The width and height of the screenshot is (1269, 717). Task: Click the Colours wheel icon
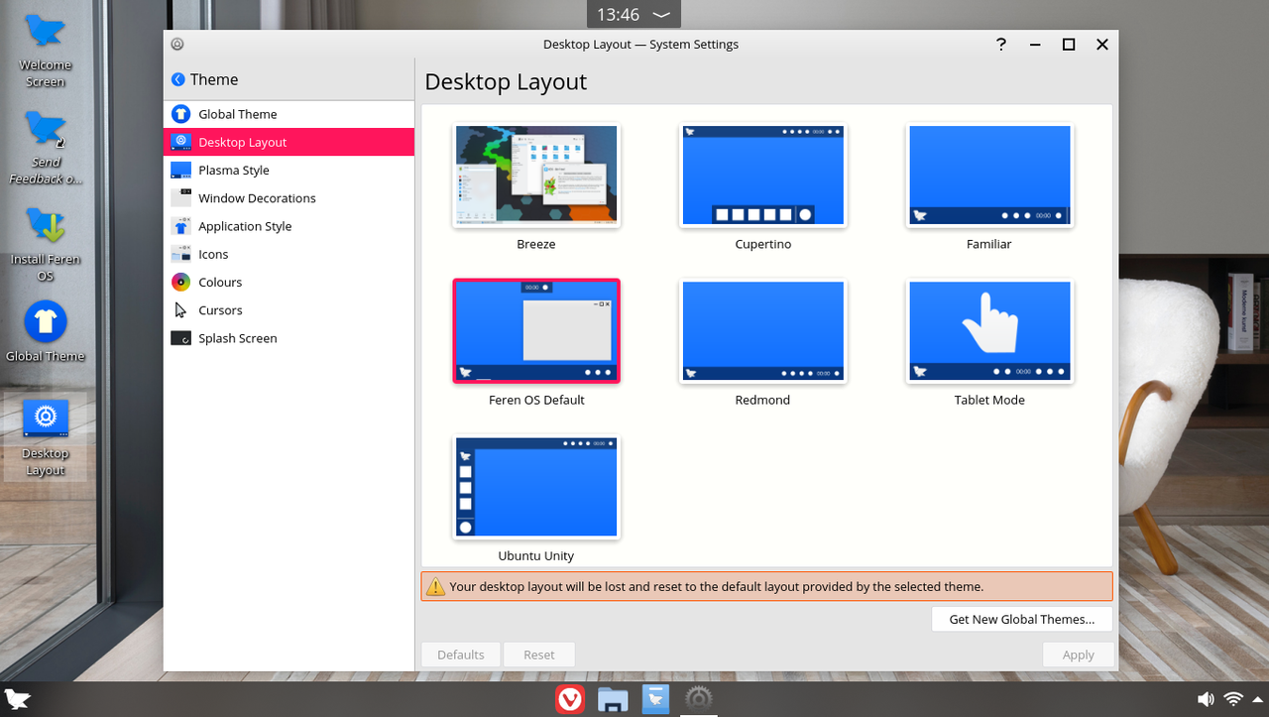click(x=180, y=283)
